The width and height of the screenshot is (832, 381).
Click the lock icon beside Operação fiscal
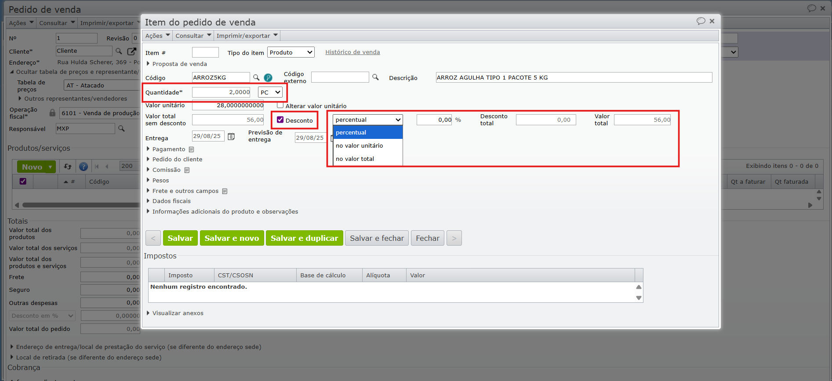tap(52, 113)
